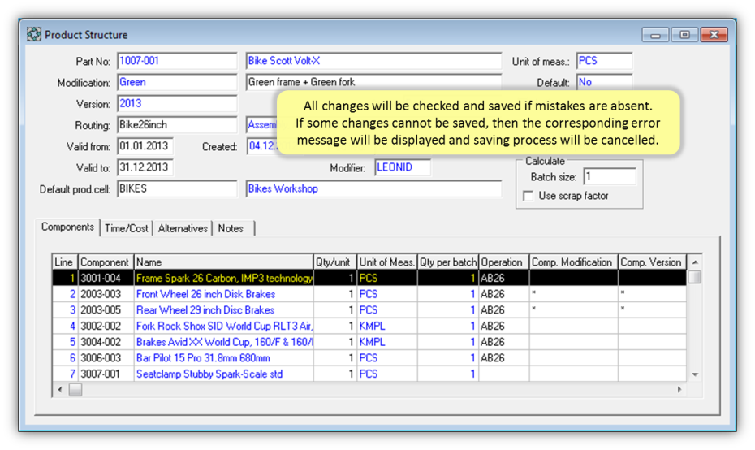Click the Comp. Modification column header
This screenshot has width=755, height=450.
click(x=573, y=262)
